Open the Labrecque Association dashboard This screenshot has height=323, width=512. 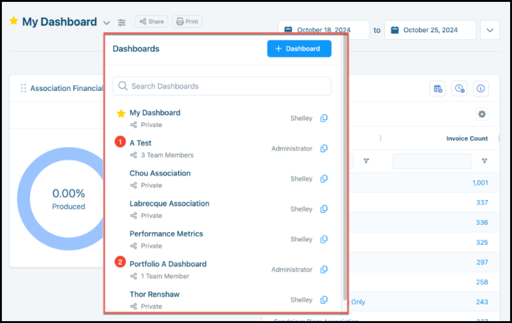tap(170, 204)
